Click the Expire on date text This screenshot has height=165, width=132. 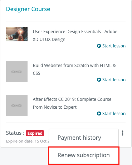[x=28, y=141]
